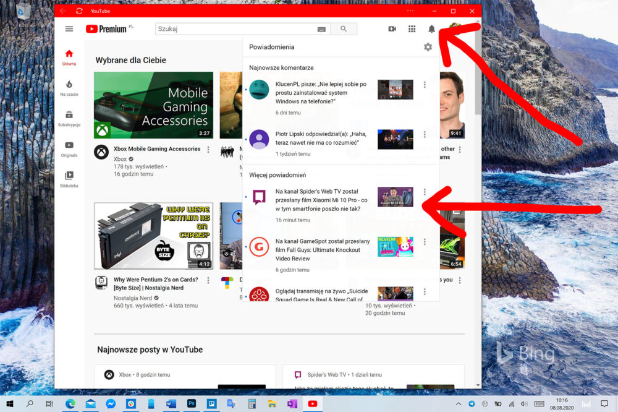Open Na czasie trending in sidebar
618x412 pixels.
click(x=69, y=88)
